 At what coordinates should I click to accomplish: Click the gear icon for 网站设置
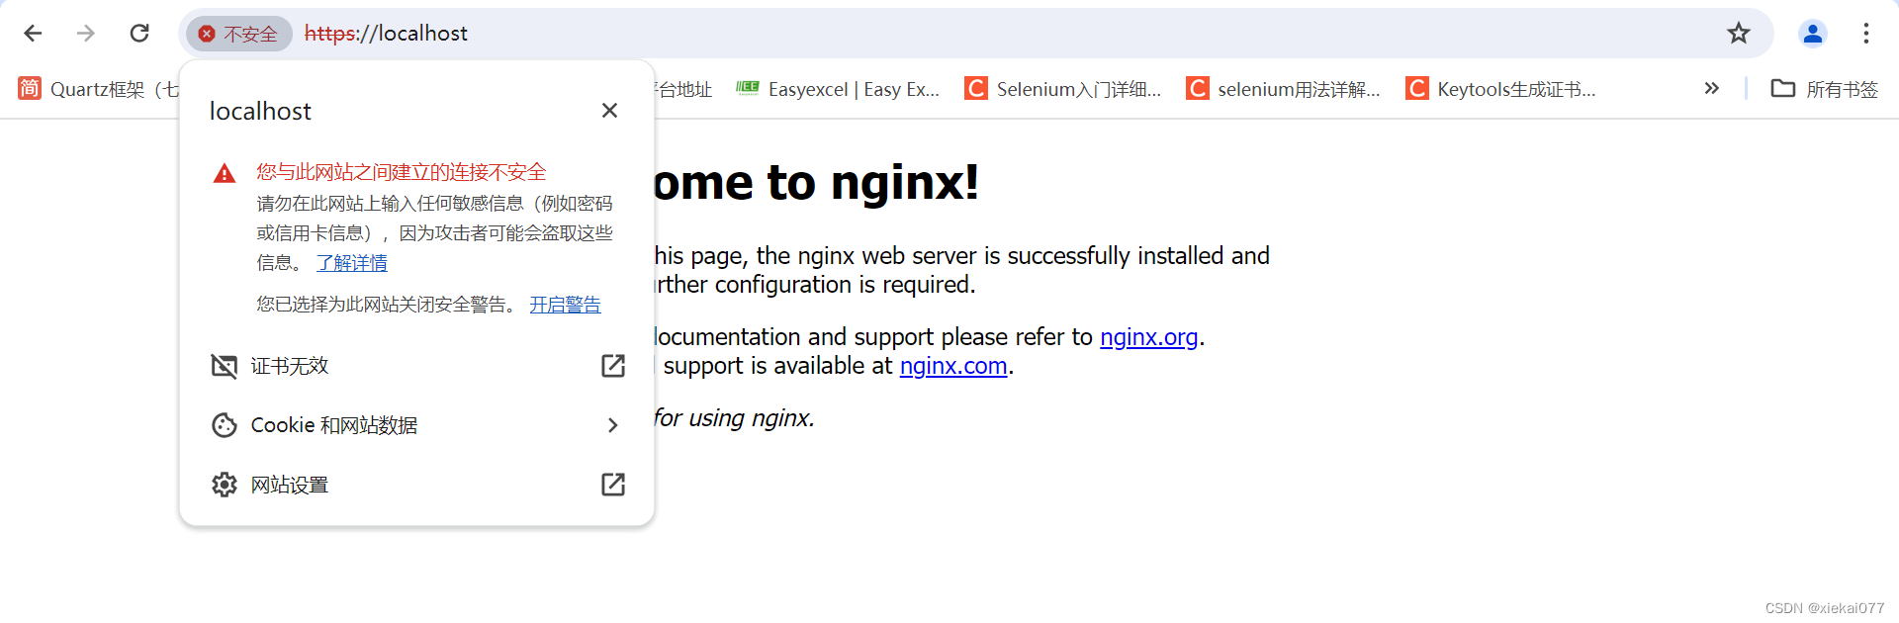tap(225, 485)
